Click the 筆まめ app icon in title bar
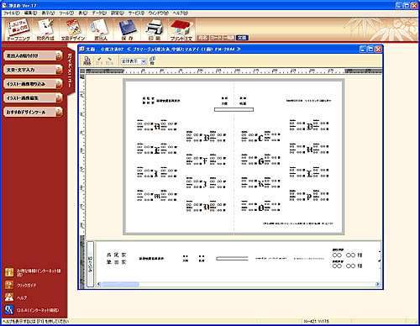The width and height of the screenshot is (420, 326). [4, 5]
